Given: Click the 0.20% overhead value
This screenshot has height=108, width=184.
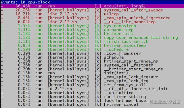Looking at the screenshot, I should [24, 69].
